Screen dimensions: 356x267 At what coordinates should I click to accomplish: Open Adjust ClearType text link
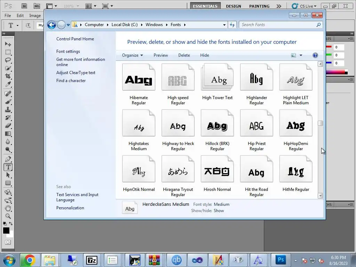point(76,72)
